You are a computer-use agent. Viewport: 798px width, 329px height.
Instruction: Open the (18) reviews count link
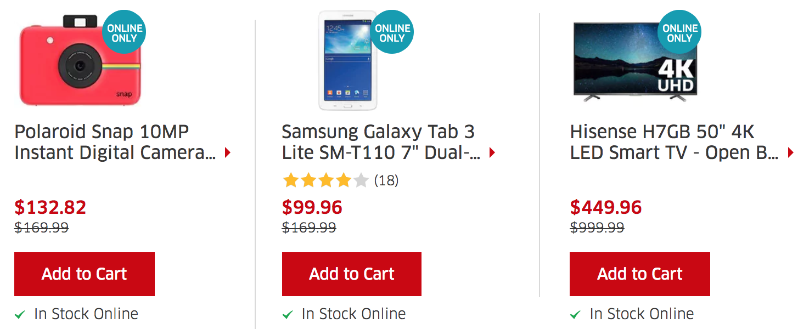[x=386, y=180]
